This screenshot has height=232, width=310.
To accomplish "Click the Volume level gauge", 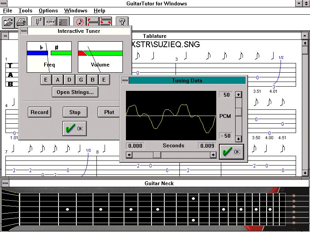I will pos(100,57).
